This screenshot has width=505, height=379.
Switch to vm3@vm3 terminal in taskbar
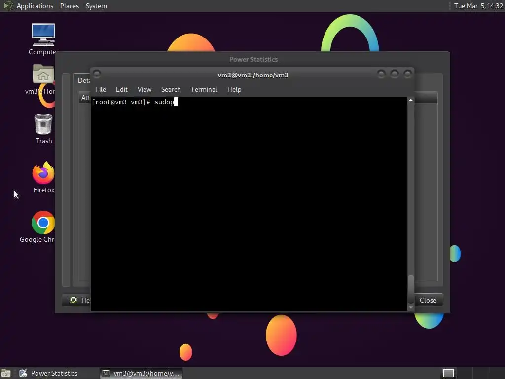[141, 373]
